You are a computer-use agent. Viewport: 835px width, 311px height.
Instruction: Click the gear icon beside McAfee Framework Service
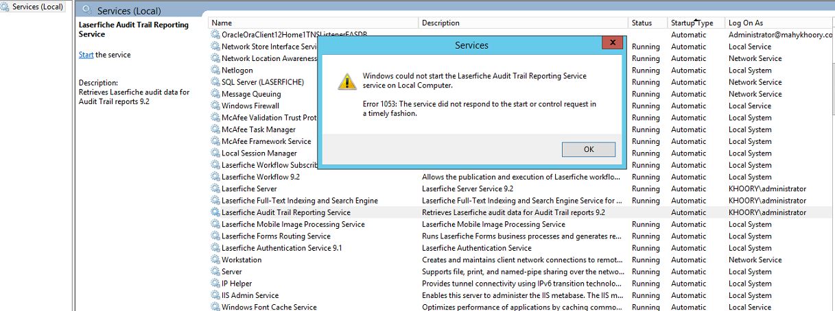(215, 141)
